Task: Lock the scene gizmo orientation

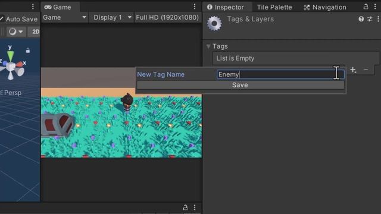Action: (x=28, y=51)
